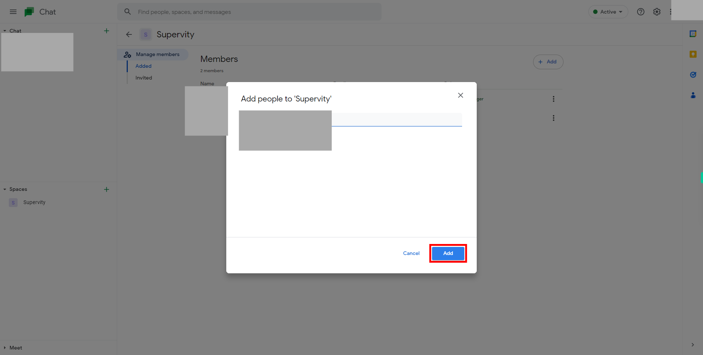Cancel adding people to Supervity

(411, 253)
